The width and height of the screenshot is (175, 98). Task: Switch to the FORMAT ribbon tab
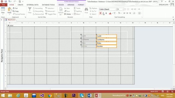(81, 5)
